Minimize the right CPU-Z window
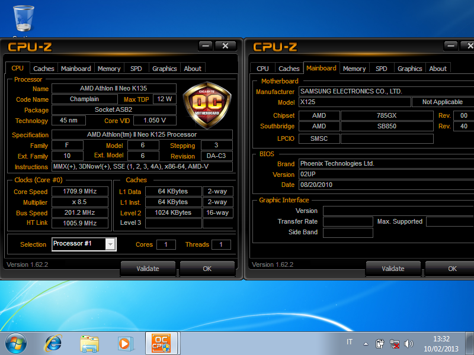 [451, 46]
